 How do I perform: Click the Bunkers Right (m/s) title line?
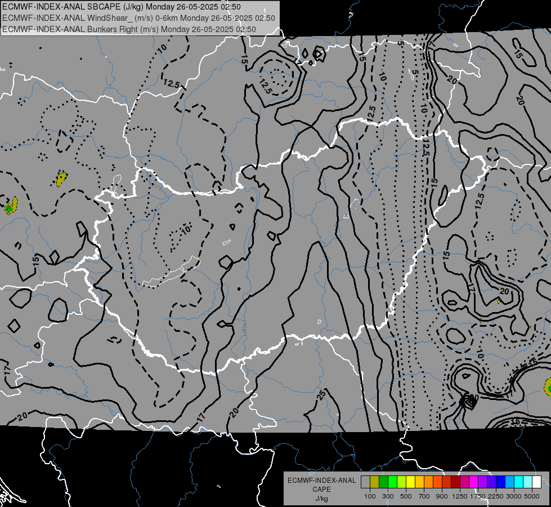point(129,29)
